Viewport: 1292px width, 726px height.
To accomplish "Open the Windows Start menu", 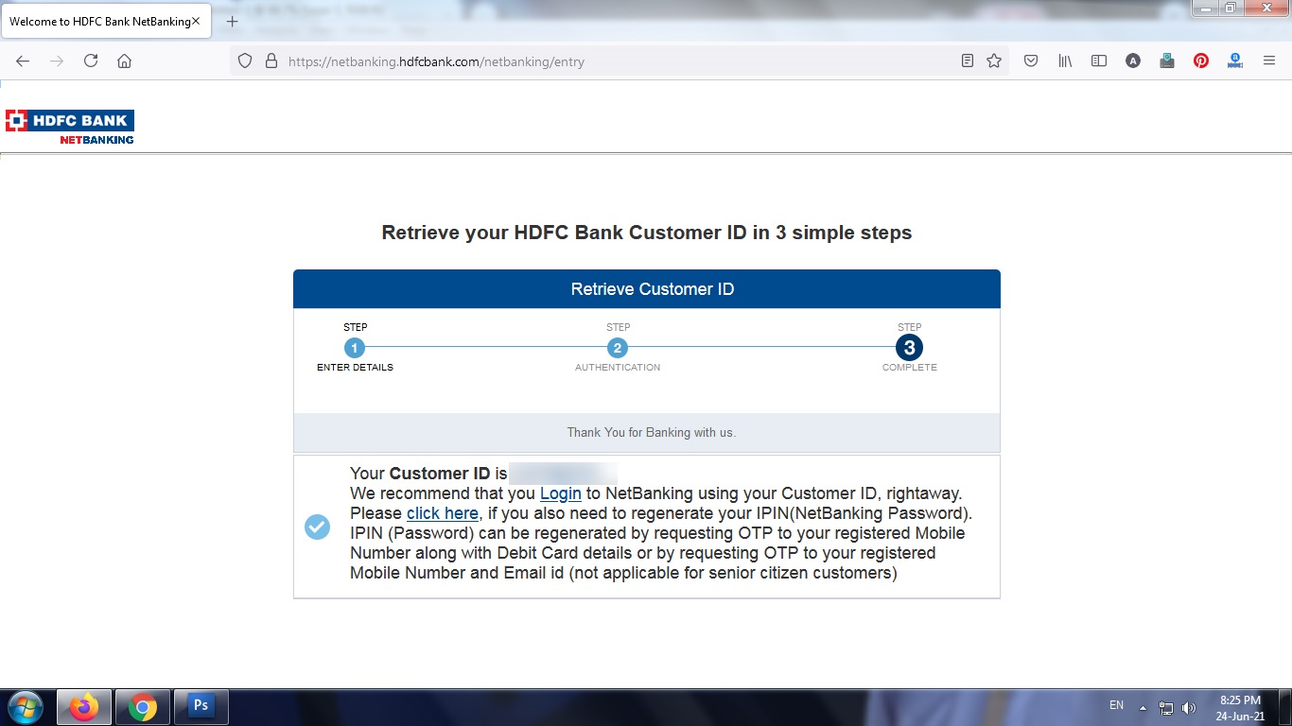I will 25,707.
